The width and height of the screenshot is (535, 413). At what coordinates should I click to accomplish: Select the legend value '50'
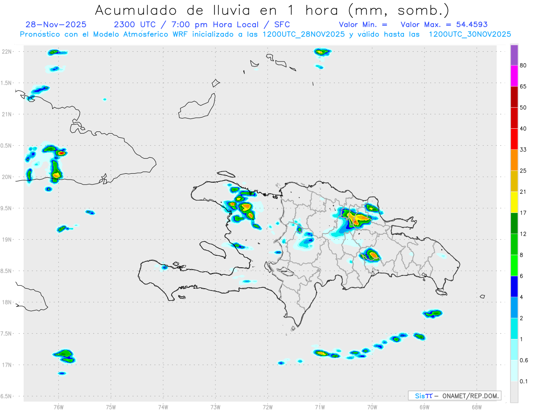click(x=523, y=108)
